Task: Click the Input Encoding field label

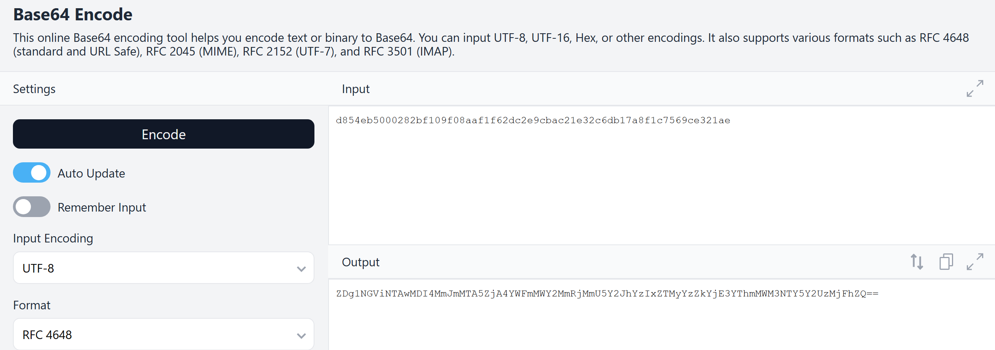Action: point(53,239)
